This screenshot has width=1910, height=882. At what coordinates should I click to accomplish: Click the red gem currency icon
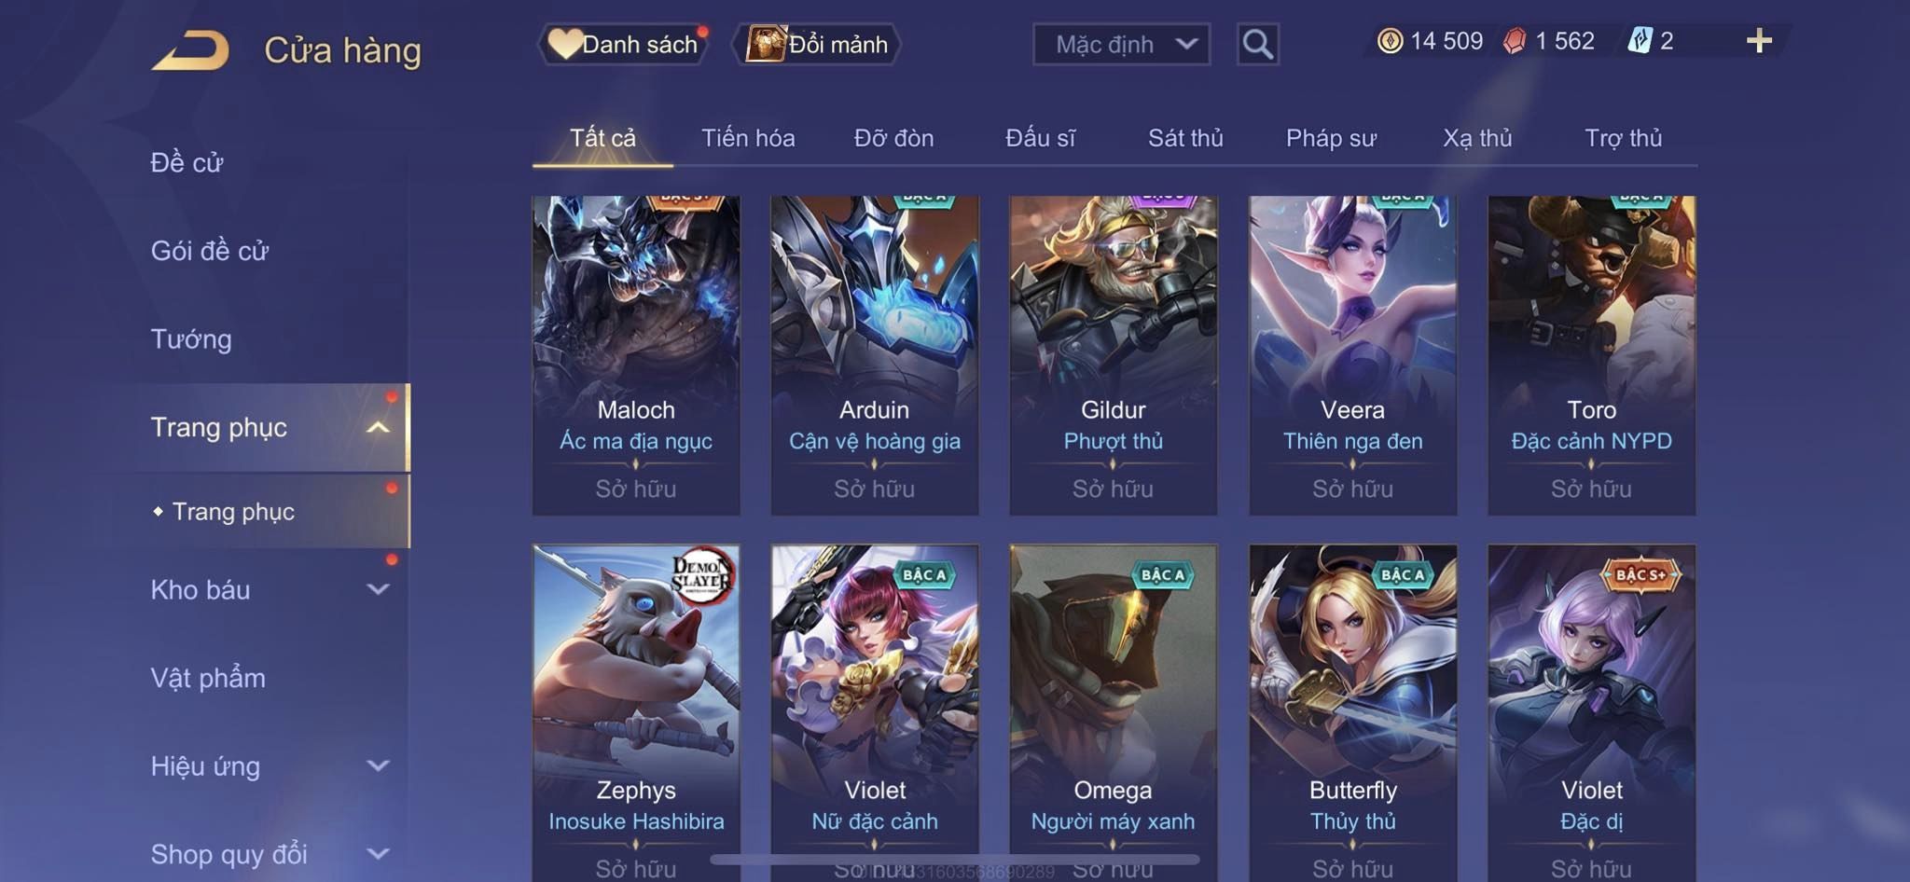(x=1515, y=41)
